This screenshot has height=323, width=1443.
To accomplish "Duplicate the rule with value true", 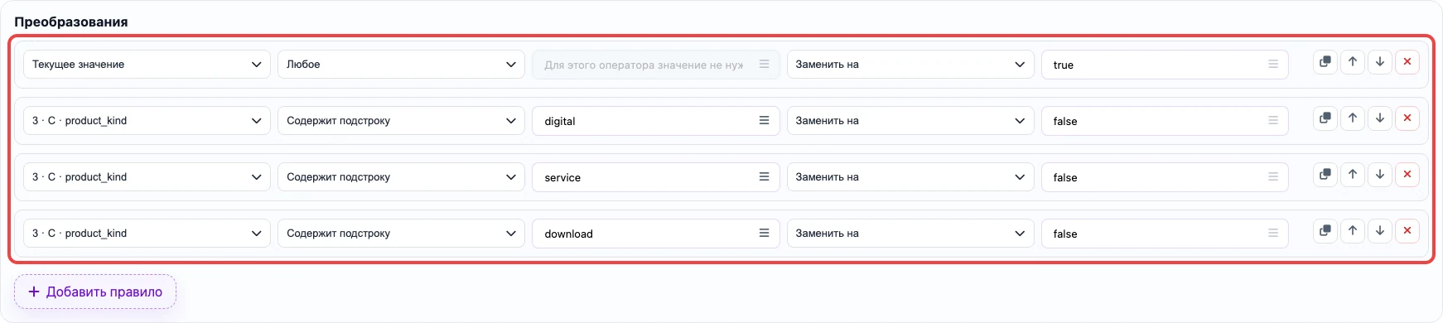I will click(x=1325, y=62).
